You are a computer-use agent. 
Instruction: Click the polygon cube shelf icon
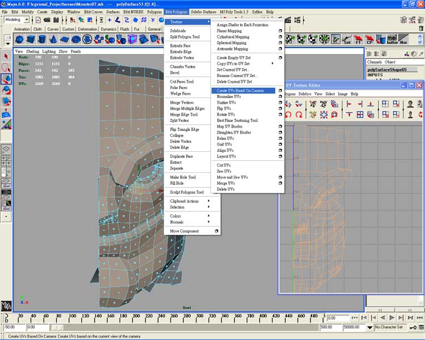click(x=31, y=40)
